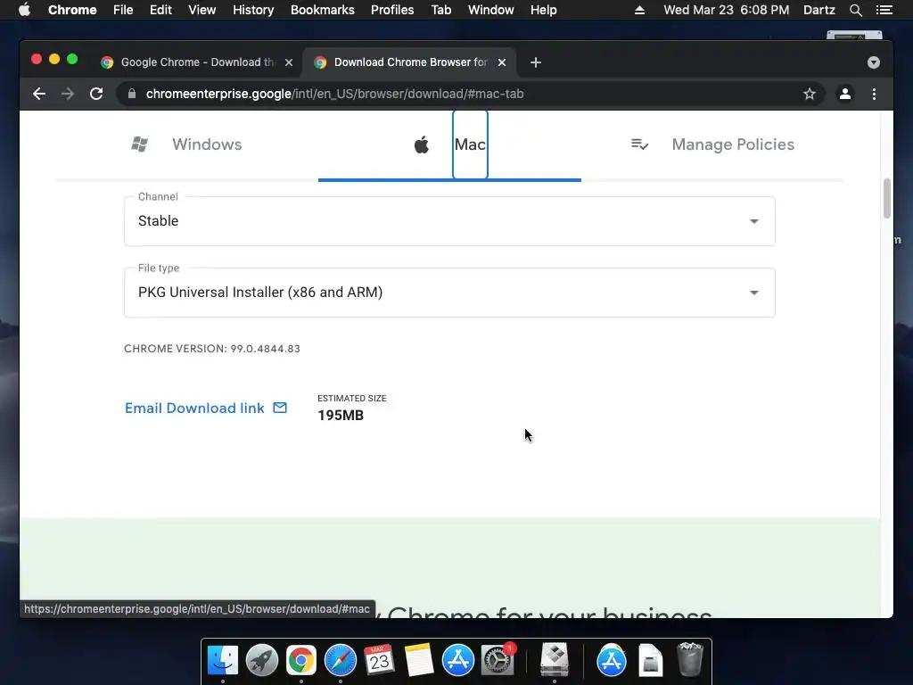Open Notes from the dock
Screen dimensions: 913x685
pyautogui.click(x=419, y=660)
